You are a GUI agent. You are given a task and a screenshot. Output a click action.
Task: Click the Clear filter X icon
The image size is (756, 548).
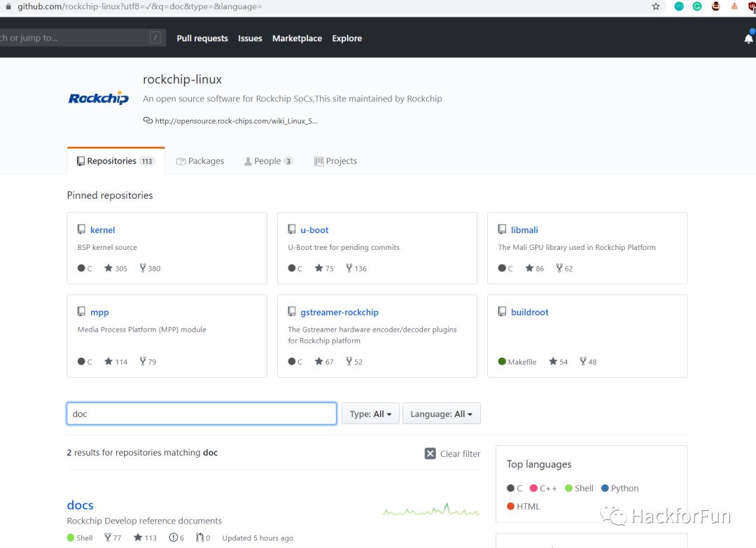430,454
